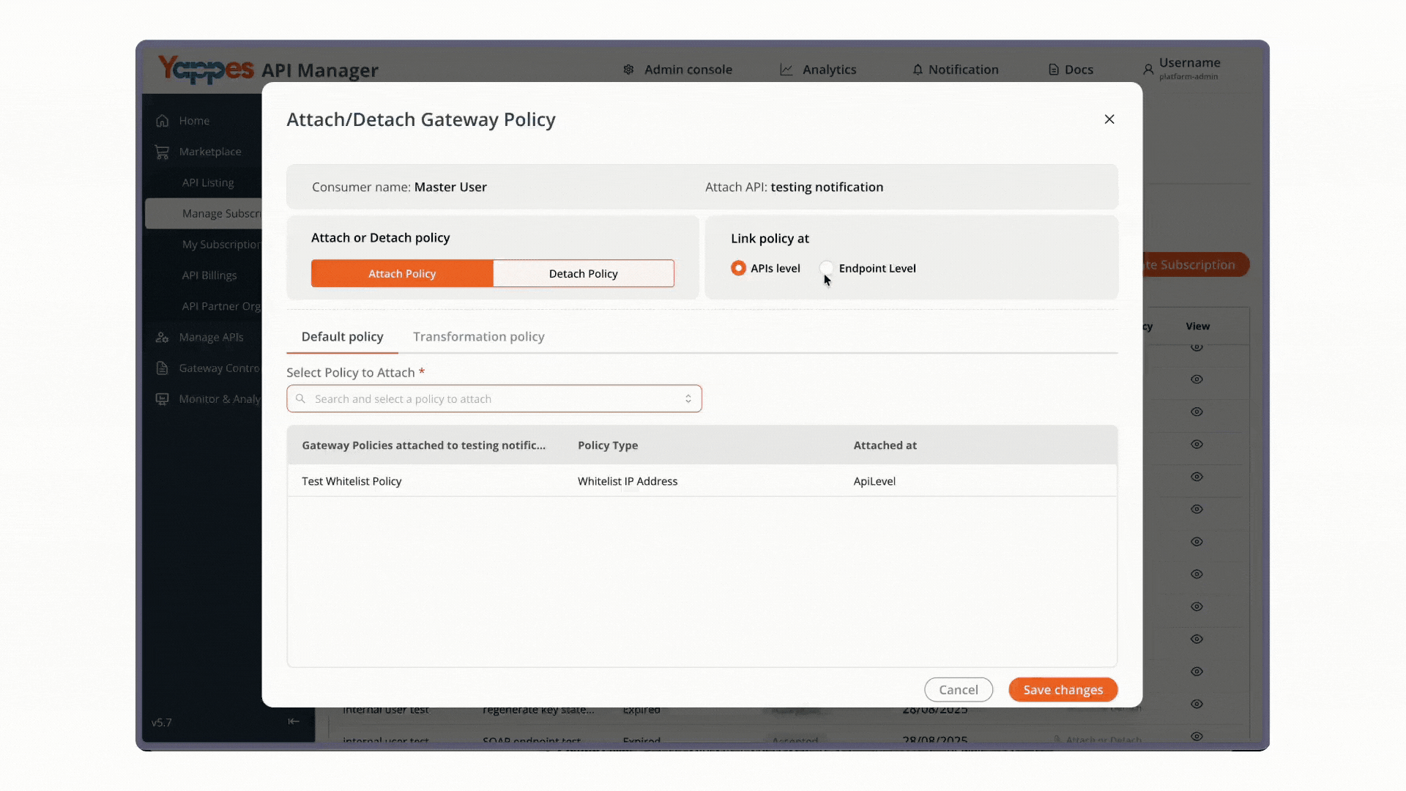Click the Notification bell icon
Image resolution: width=1406 pixels, height=791 pixels.
918,70
